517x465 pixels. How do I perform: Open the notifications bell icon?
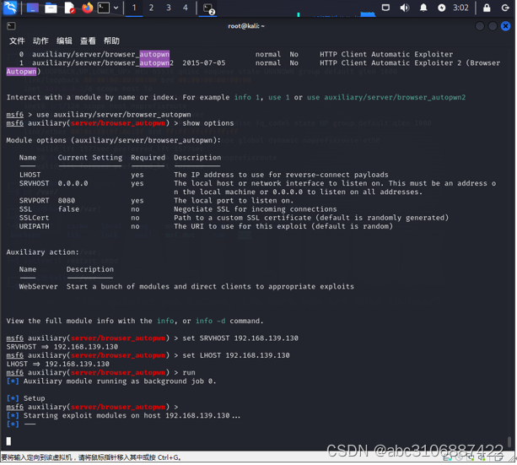[423, 8]
